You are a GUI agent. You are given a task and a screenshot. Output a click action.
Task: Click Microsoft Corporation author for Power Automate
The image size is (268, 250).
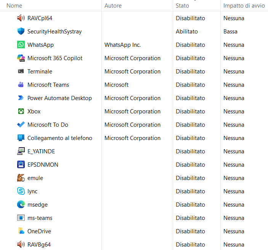tap(132, 98)
